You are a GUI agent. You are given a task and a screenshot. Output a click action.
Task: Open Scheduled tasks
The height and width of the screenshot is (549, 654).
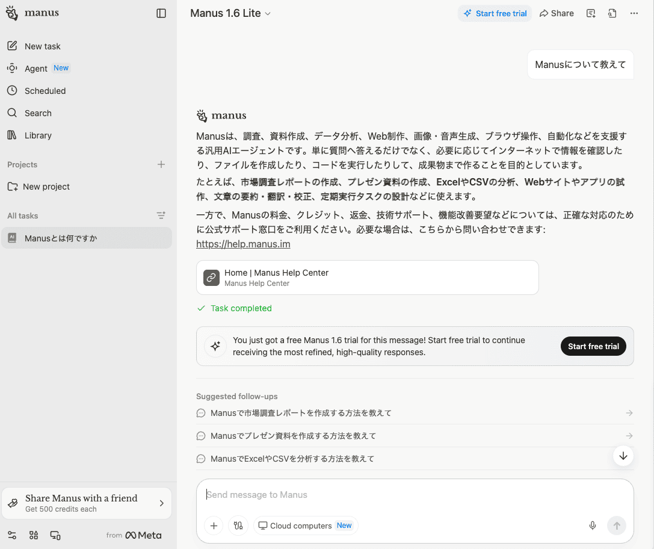pyautogui.click(x=37, y=90)
